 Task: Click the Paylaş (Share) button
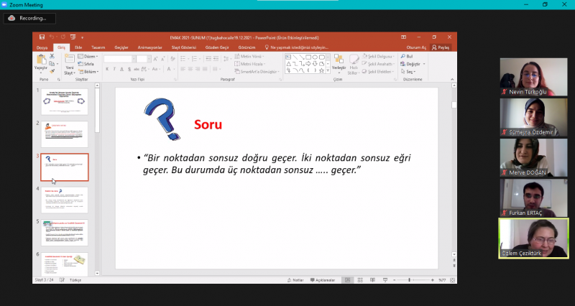[x=442, y=47]
